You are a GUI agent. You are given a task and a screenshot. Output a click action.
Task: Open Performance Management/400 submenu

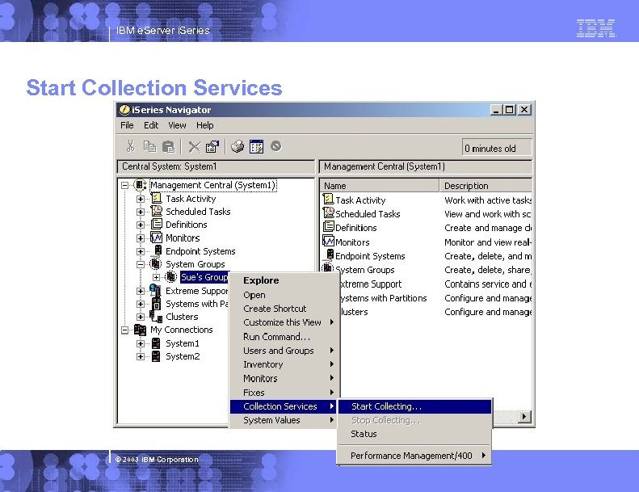(414, 456)
